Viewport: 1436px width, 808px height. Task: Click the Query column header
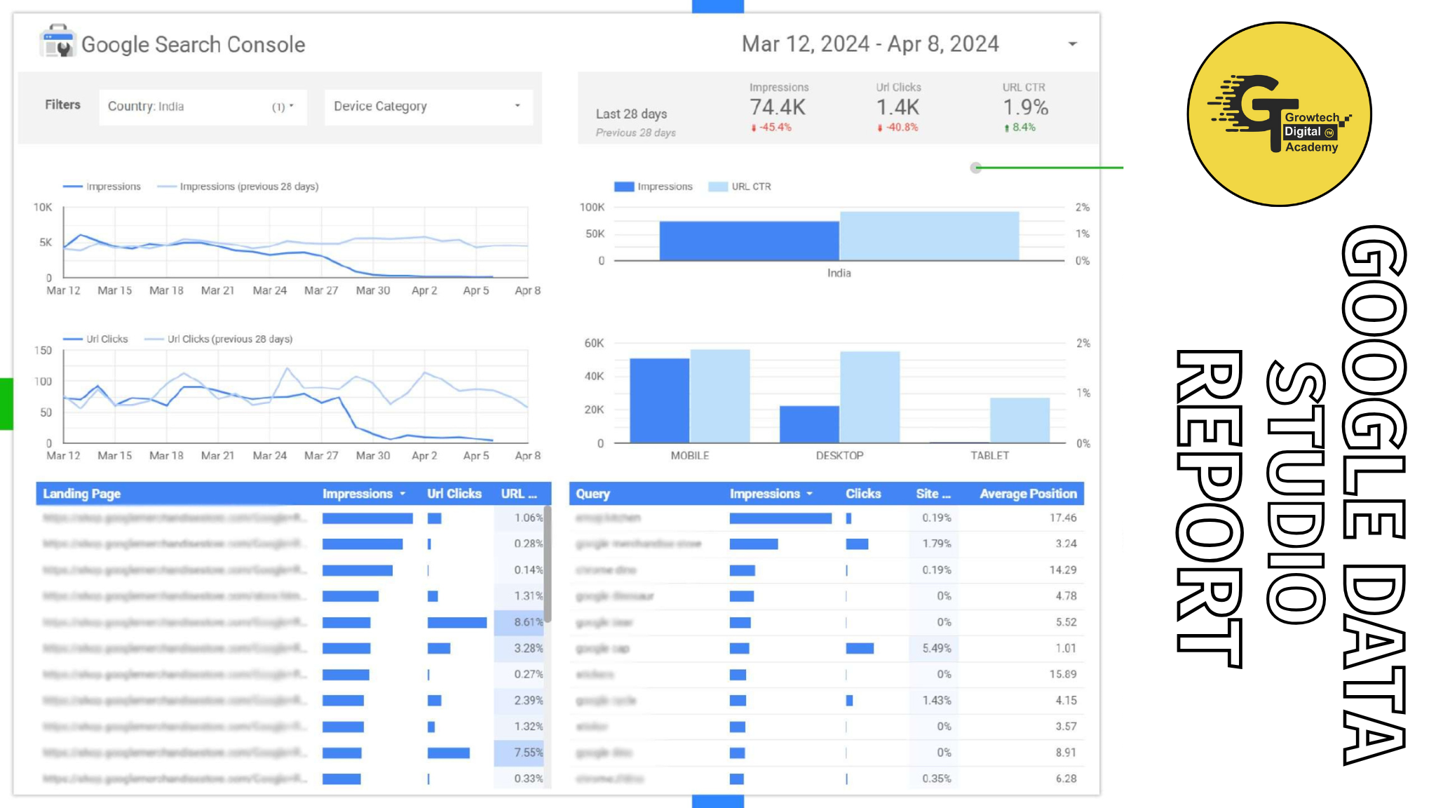click(x=592, y=494)
